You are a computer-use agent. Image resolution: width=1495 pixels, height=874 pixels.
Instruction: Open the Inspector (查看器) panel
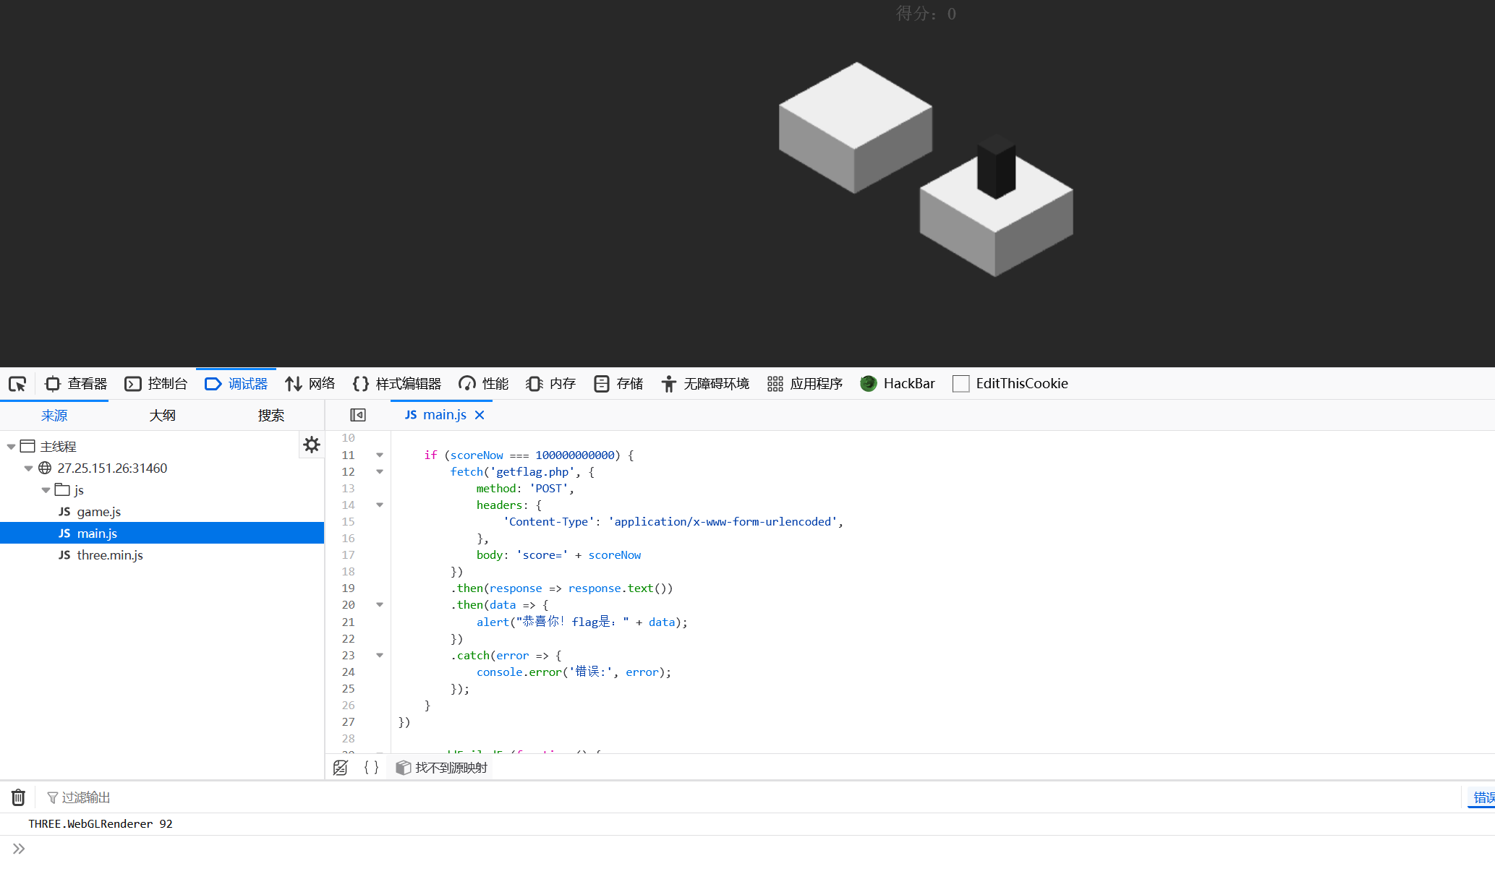(76, 384)
